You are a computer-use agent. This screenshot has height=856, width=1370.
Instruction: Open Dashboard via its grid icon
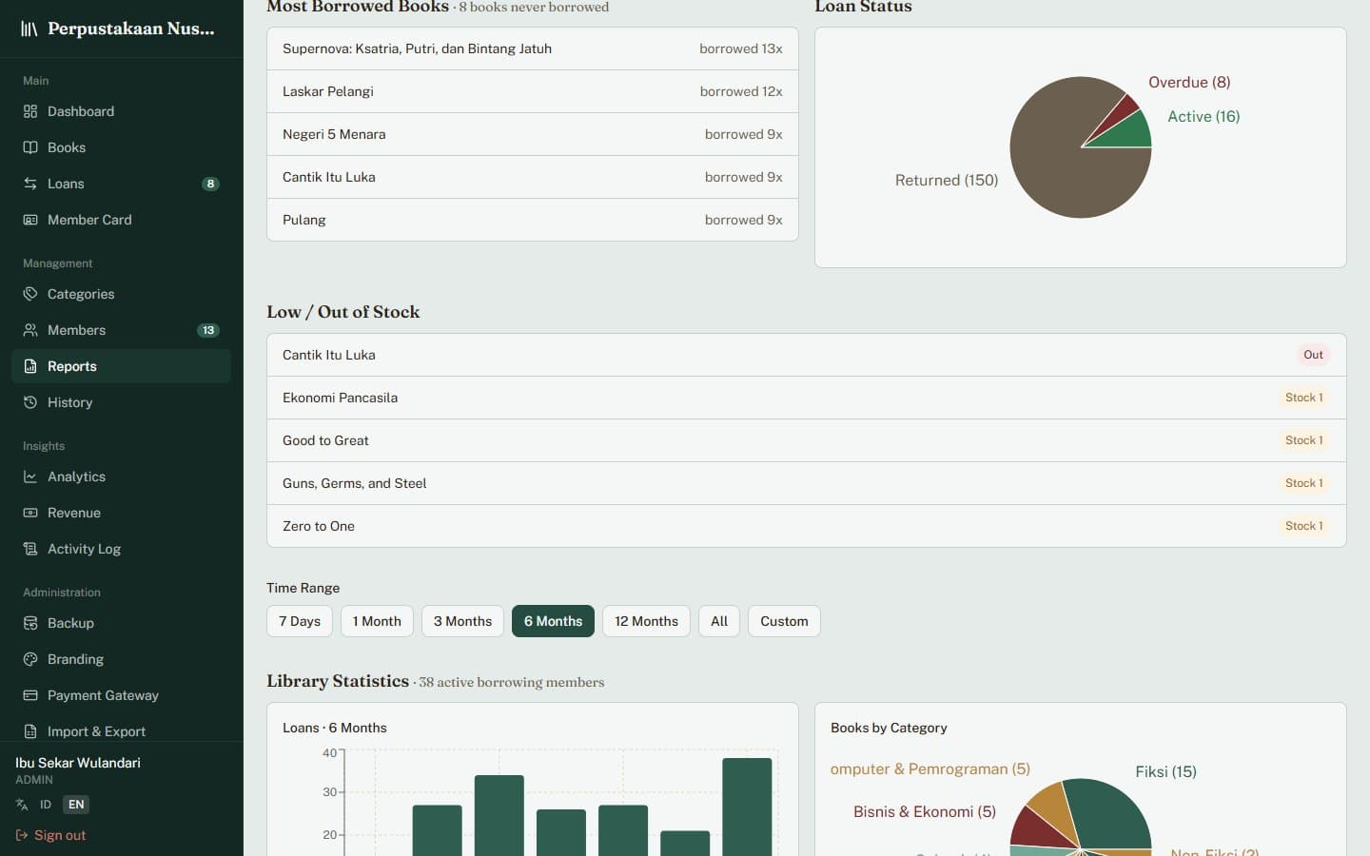[x=30, y=111]
